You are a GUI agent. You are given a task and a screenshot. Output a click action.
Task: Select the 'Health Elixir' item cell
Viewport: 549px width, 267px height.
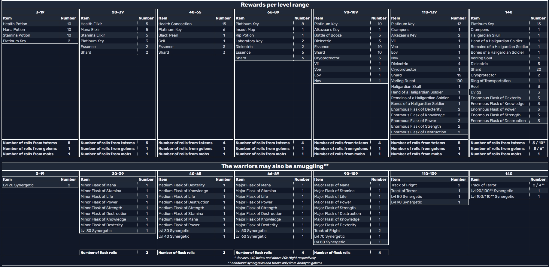(109, 24)
